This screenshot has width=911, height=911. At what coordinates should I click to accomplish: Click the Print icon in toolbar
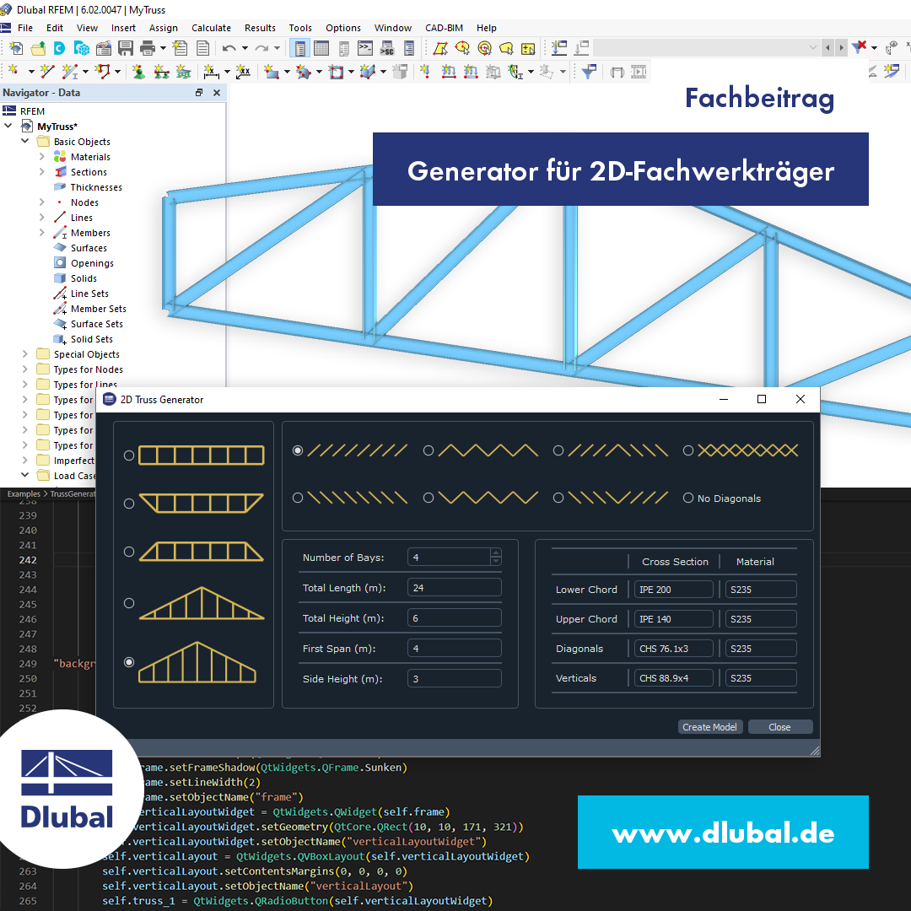tap(148, 48)
